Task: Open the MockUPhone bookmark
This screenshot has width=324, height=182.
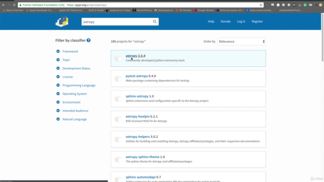Action: point(142,10)
